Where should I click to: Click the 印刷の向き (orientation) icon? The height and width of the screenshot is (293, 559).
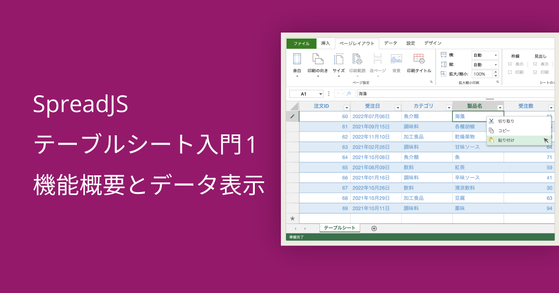pos(318,63)
